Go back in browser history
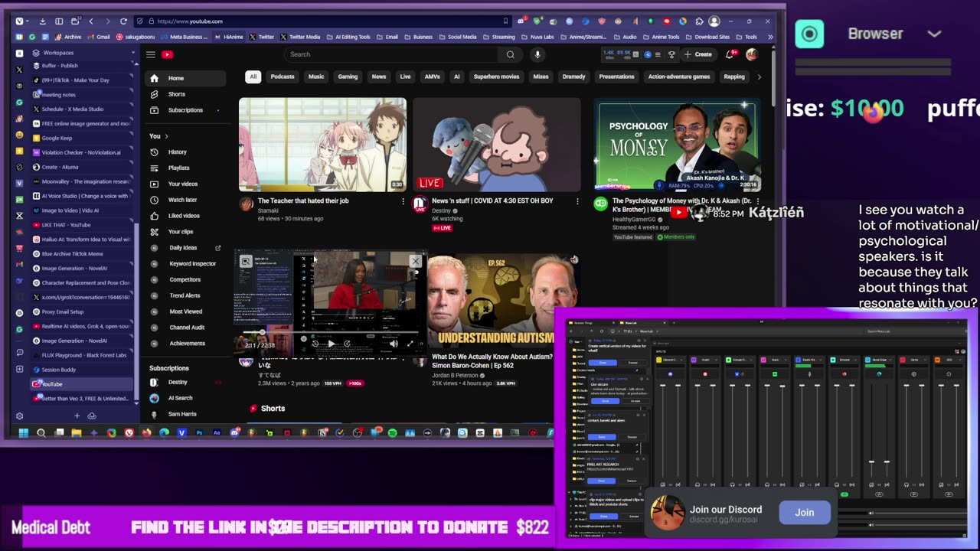This screenshot has width=980, height=551. click(91, 21)
